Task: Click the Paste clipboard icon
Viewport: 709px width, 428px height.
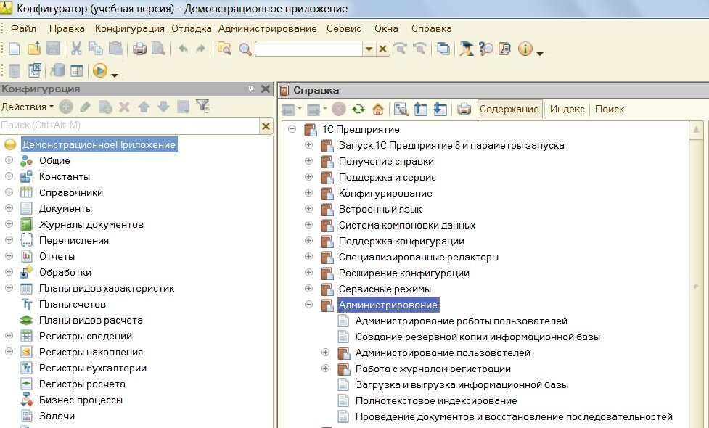Action: click(116, 49)
